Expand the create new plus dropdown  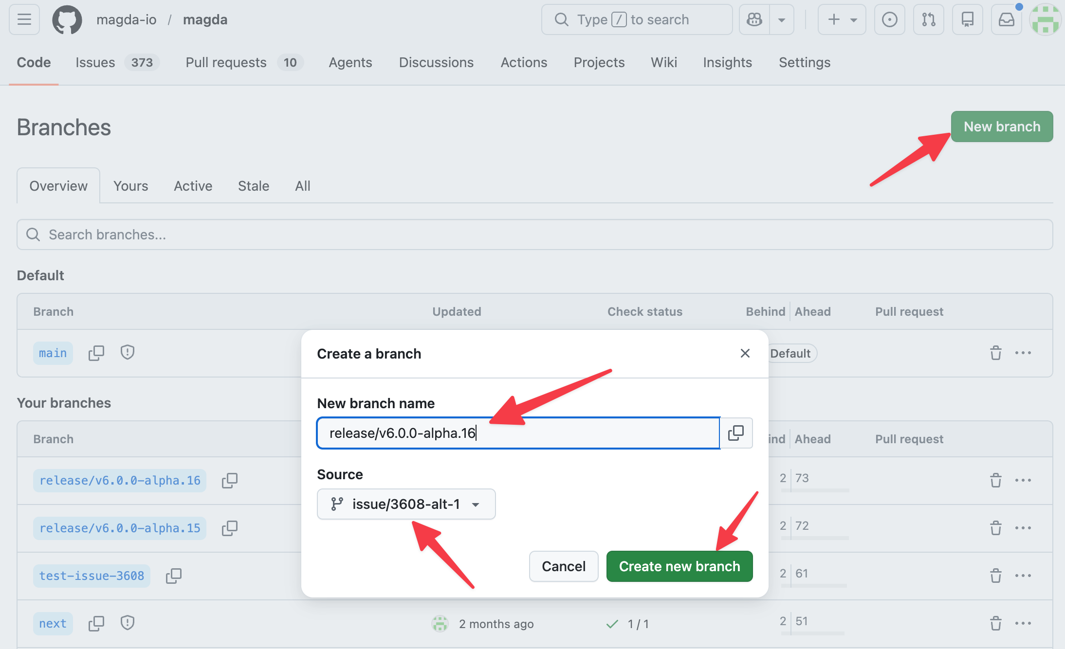point(842,20)
